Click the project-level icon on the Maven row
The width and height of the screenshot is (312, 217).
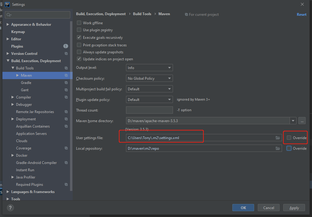66,75
